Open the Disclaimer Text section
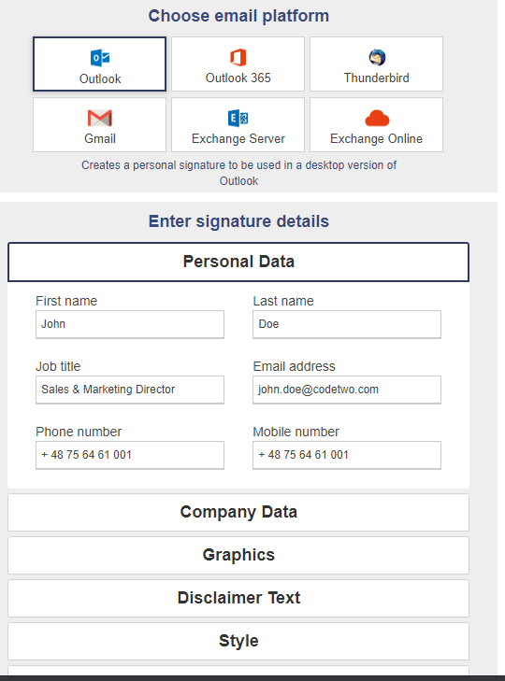Image resolution: width=505 pixels, height=681 pixels. [238, 598]
